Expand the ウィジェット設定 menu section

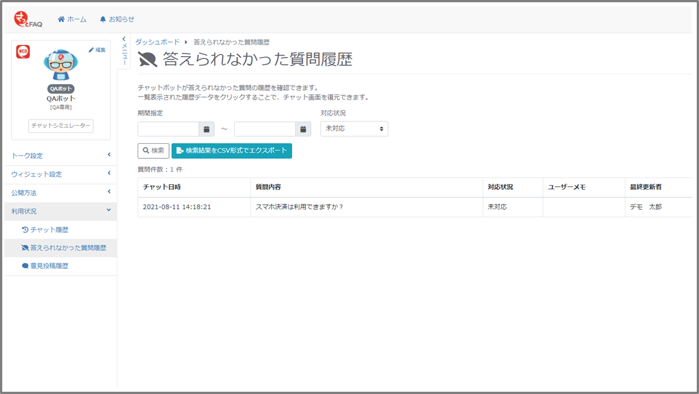[x=61, y=174]
